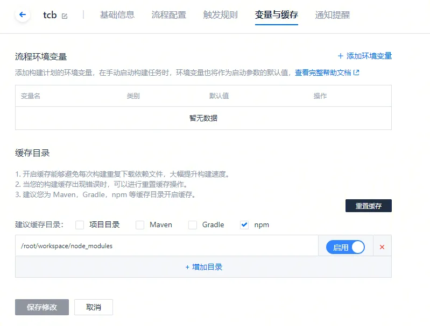Click 增加目录 to add directory
The width and height of the screenshot is (430, 326).
[x=203, y=267]
